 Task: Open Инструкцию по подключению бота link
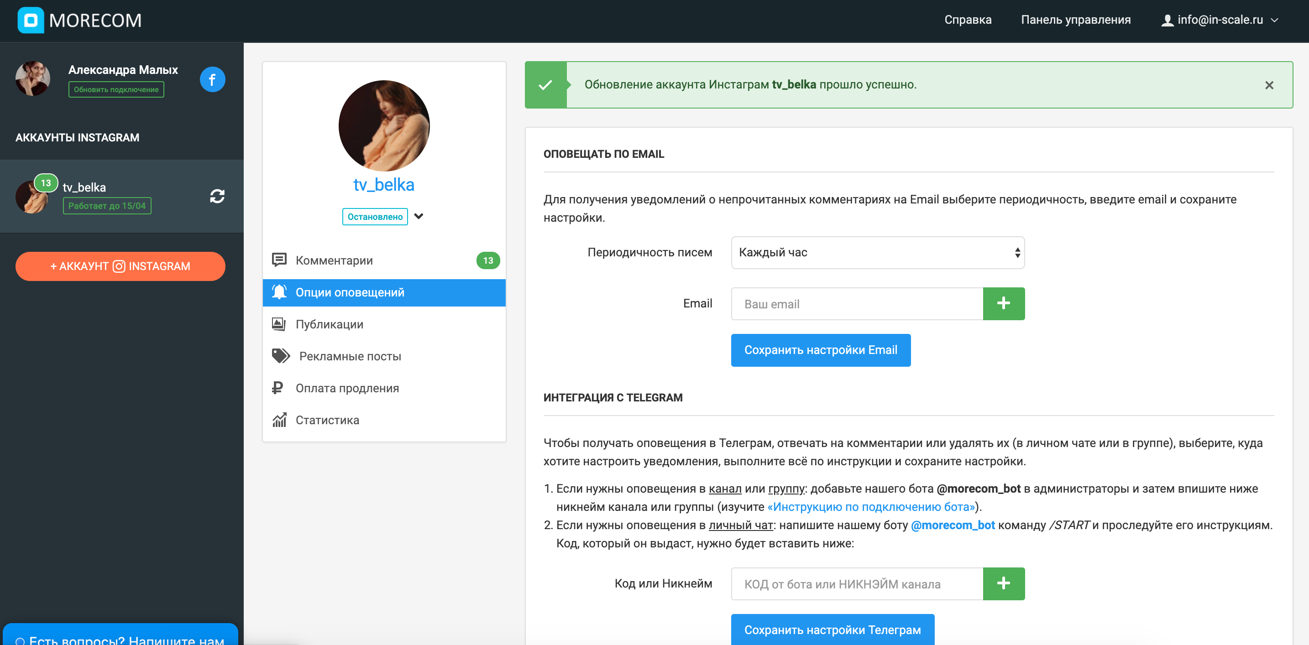pyautogui.click(x=871, y=507)
